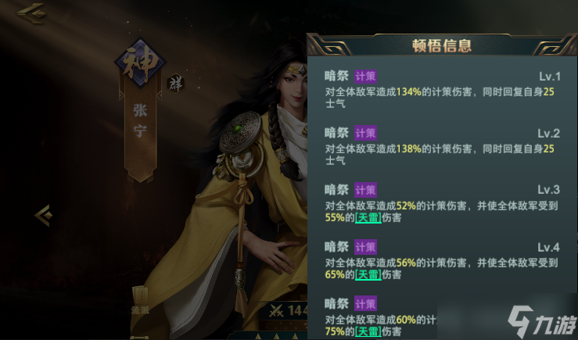
Task: Open the [天雷] link in the Lv.4 description
Action: tap(368, 274)
